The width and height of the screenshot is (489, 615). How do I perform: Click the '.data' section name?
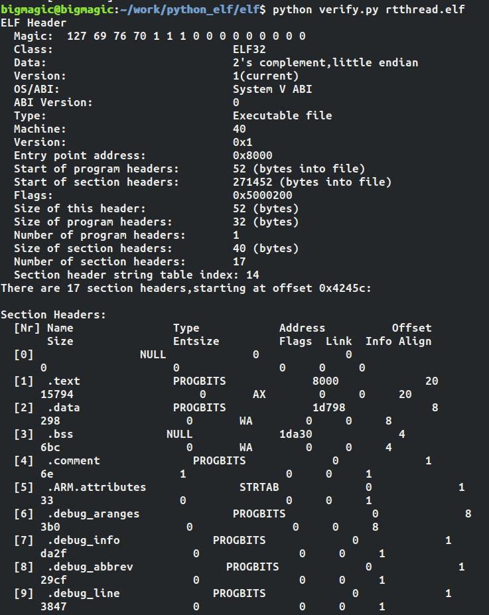tap(63, 407)
